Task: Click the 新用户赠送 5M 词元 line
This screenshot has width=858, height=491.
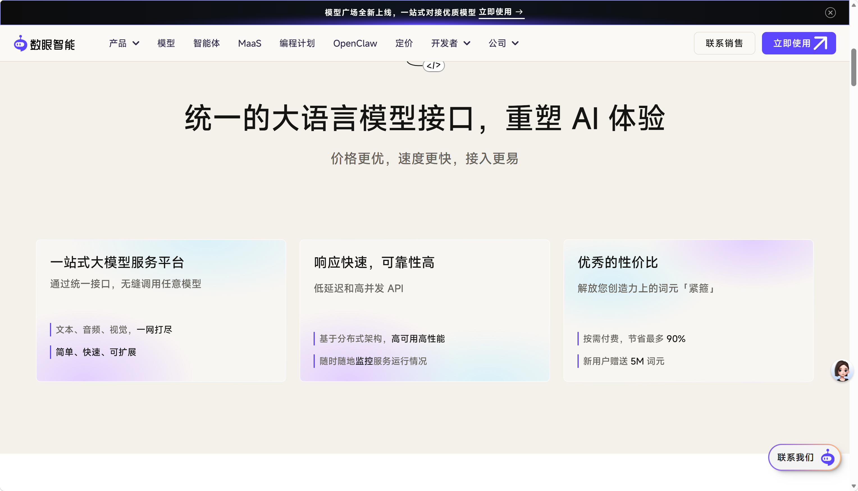Action: click(x=624, y=361)
